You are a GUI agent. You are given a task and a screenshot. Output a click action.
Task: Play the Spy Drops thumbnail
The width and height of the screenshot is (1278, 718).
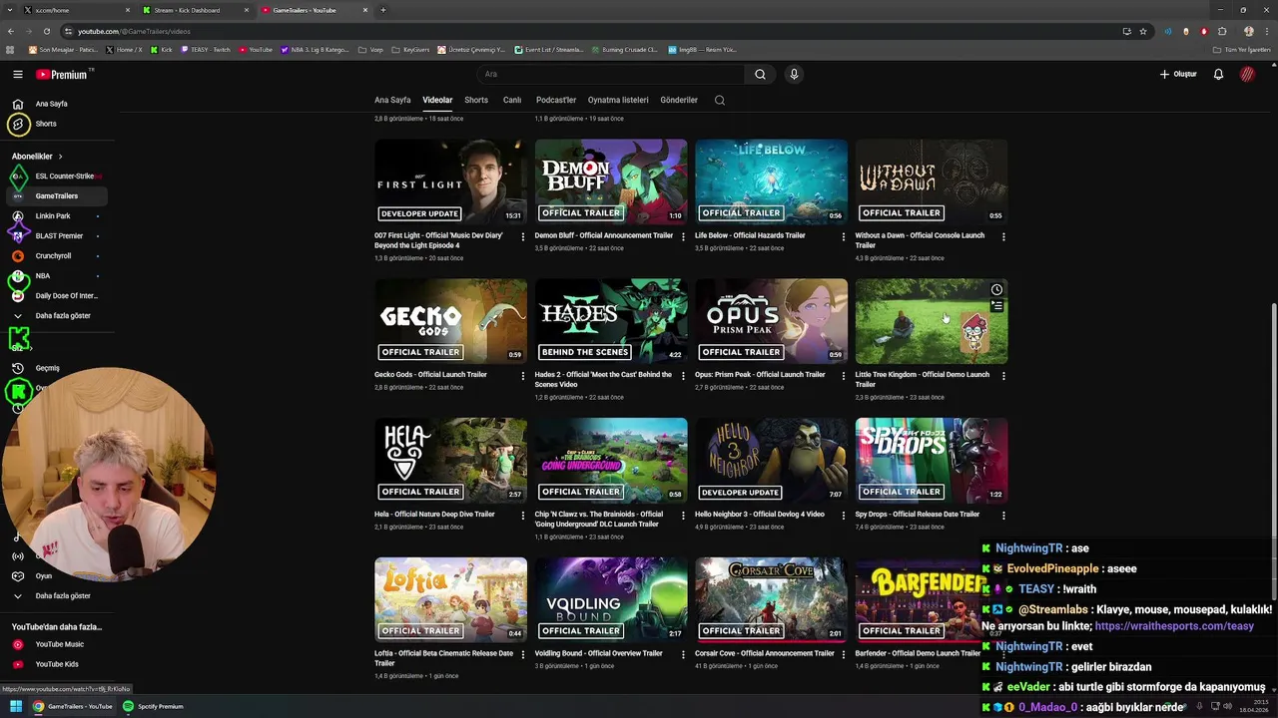coord(932,461)
